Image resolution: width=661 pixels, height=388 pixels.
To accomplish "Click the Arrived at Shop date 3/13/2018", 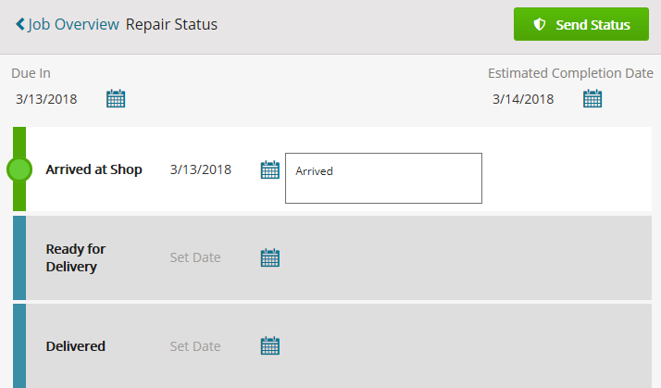I will pos(201,169).
